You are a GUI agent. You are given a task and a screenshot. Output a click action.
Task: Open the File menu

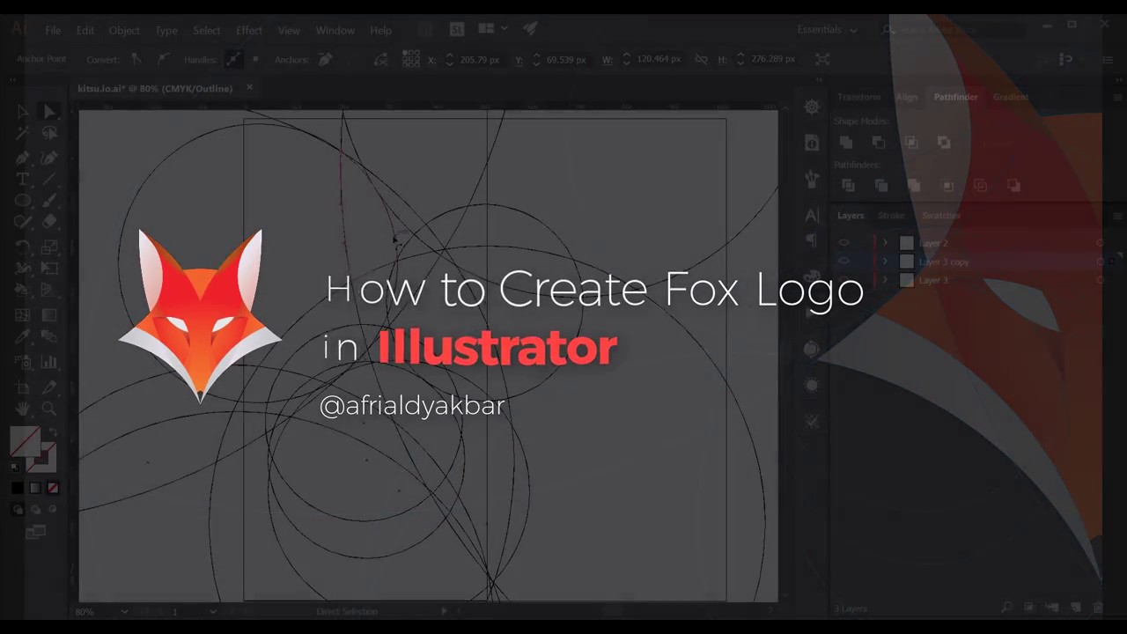point(53,30)
